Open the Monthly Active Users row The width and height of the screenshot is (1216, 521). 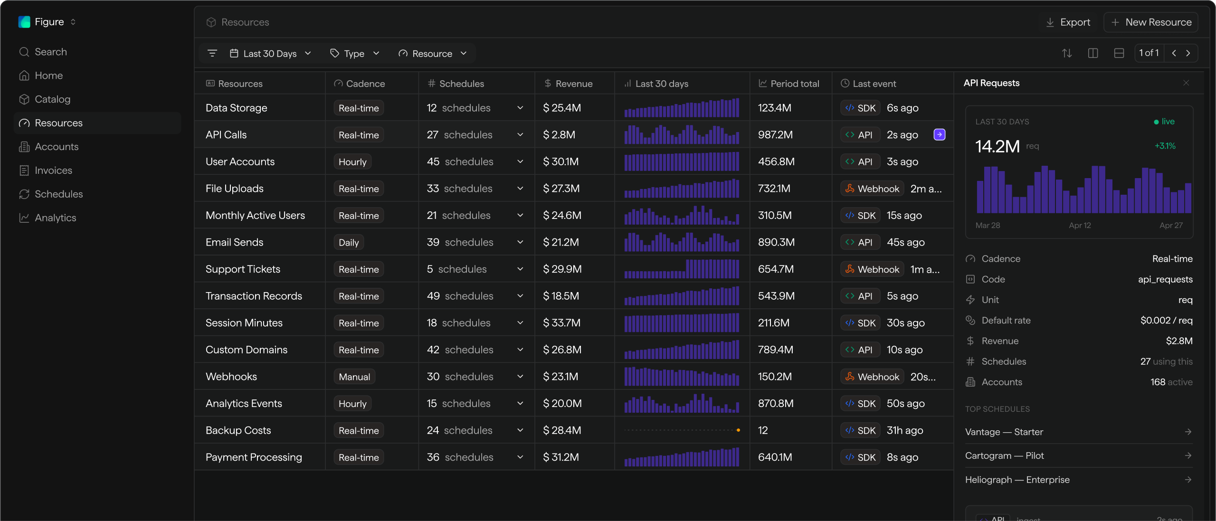pos(574,215)
